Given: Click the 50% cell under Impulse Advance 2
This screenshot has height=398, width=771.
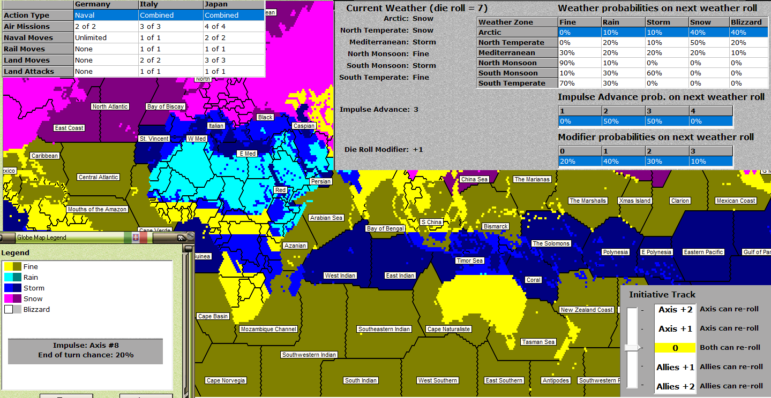Looking at the screenshot, I should coord(623,121).
